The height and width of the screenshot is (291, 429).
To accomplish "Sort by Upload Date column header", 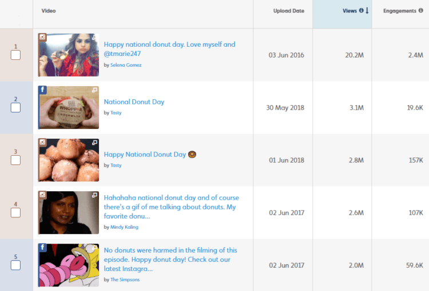I will [289, 11].
